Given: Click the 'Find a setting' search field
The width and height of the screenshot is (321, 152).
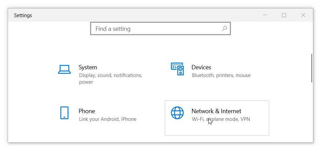Looking at the screenshot, I should (160, 28).
